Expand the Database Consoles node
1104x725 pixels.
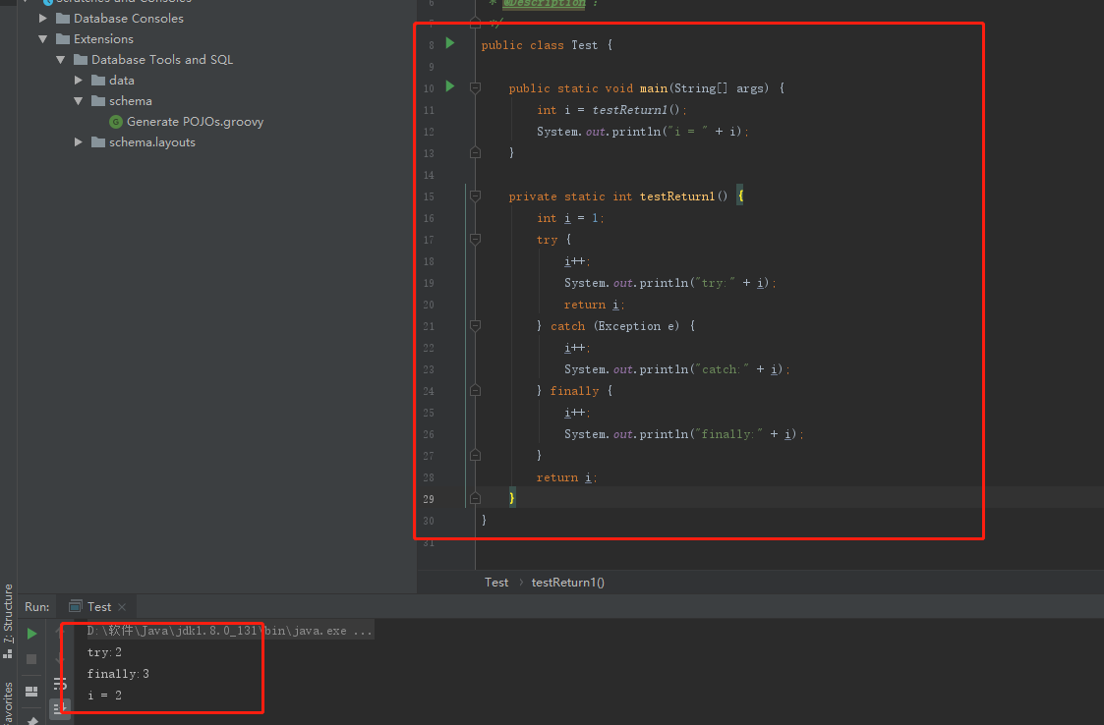pos(43,19)
